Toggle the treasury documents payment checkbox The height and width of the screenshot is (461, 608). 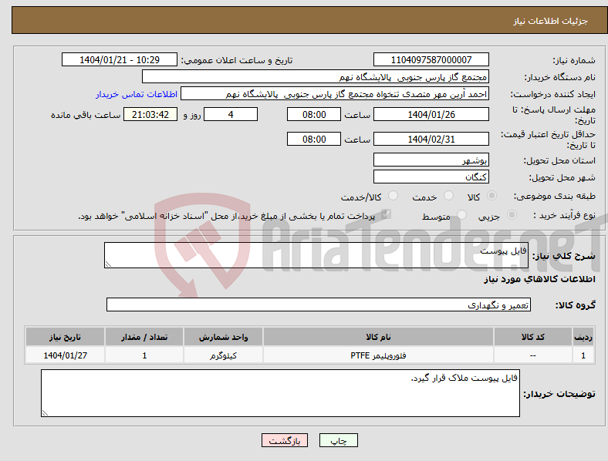tap(386, 214)
